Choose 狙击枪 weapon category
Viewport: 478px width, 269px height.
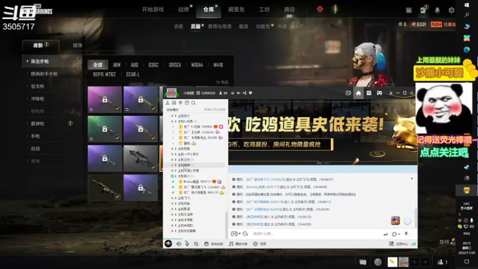click(x=38, y=86)
